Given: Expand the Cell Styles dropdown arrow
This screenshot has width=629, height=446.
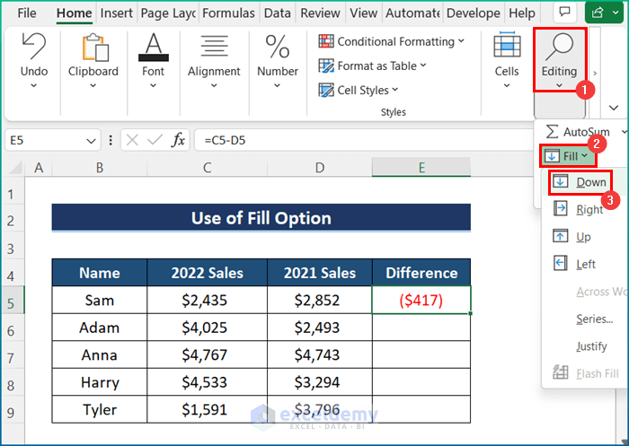Looking at the screenshot, I should coord(395,90).
